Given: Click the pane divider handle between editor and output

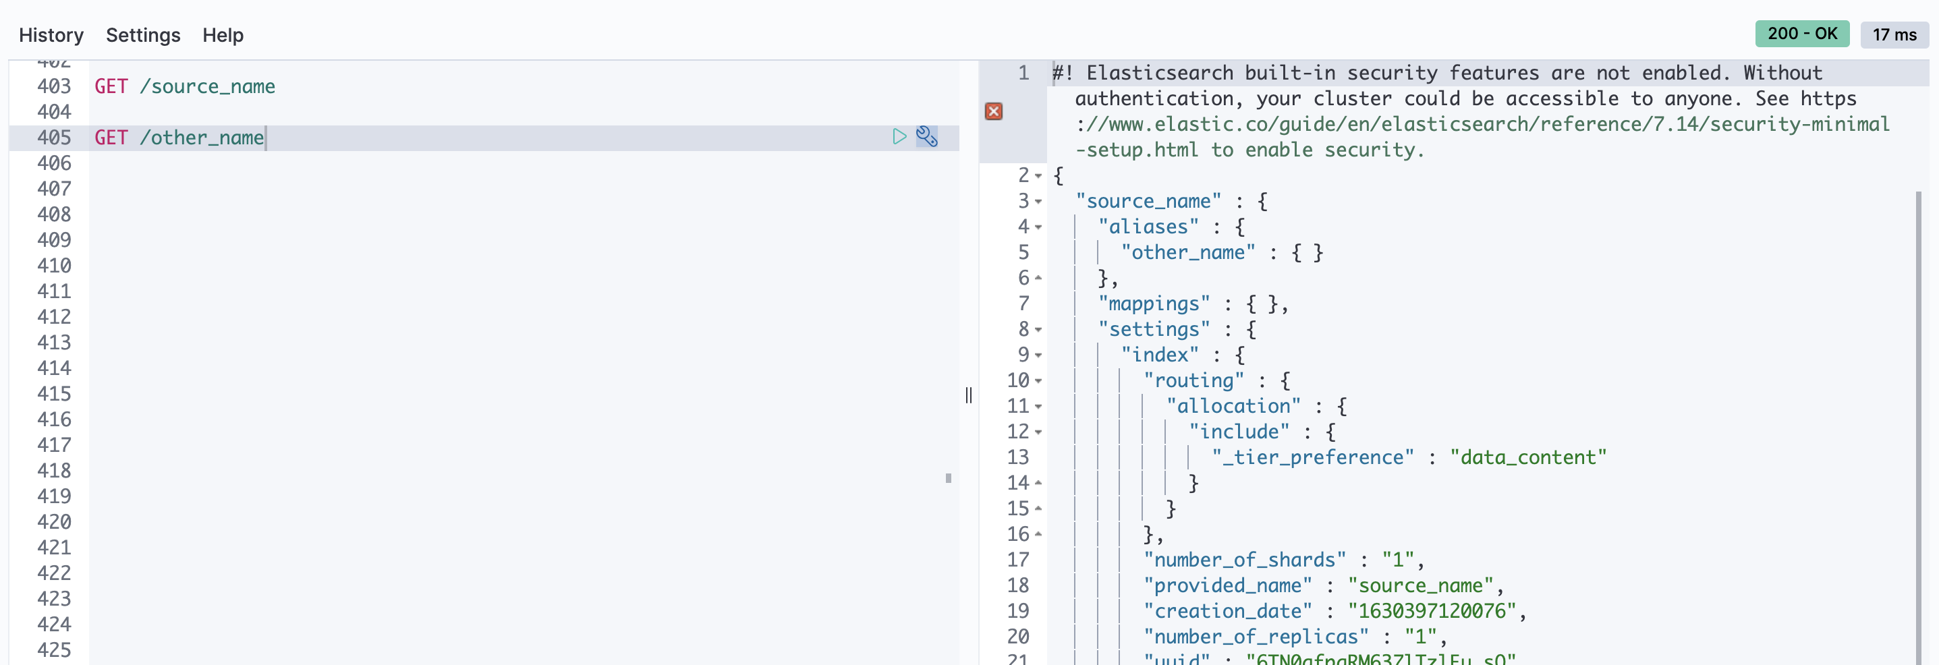Looking at the screenshot, I should [x=969, y=395].
